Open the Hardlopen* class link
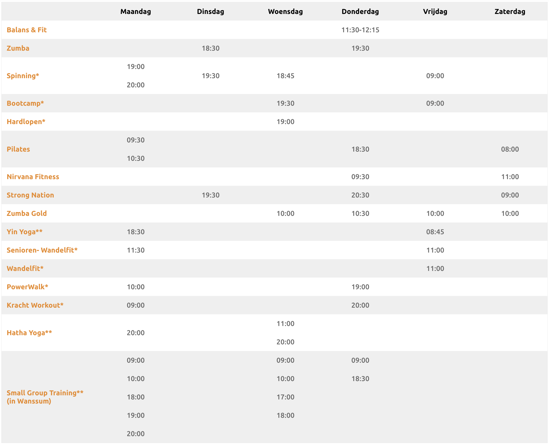This screenshot has height=445, width=549. (26, 122)
